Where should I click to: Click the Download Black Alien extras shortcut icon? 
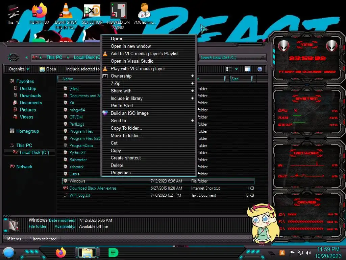coord(66,188)
